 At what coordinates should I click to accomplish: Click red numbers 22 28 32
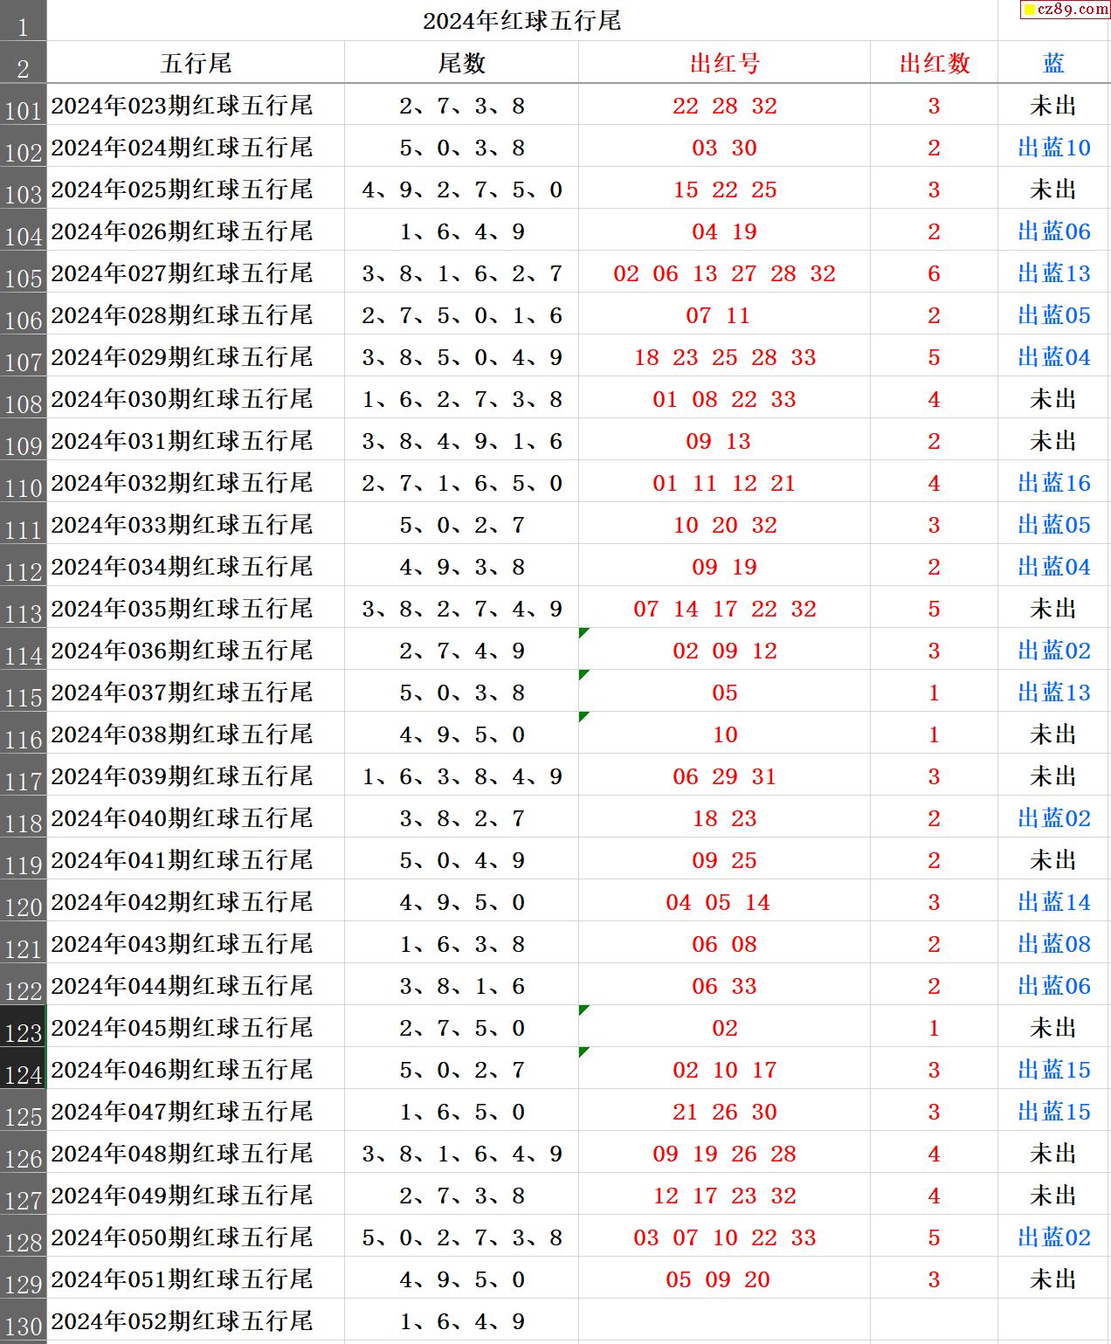coord(724,106)
